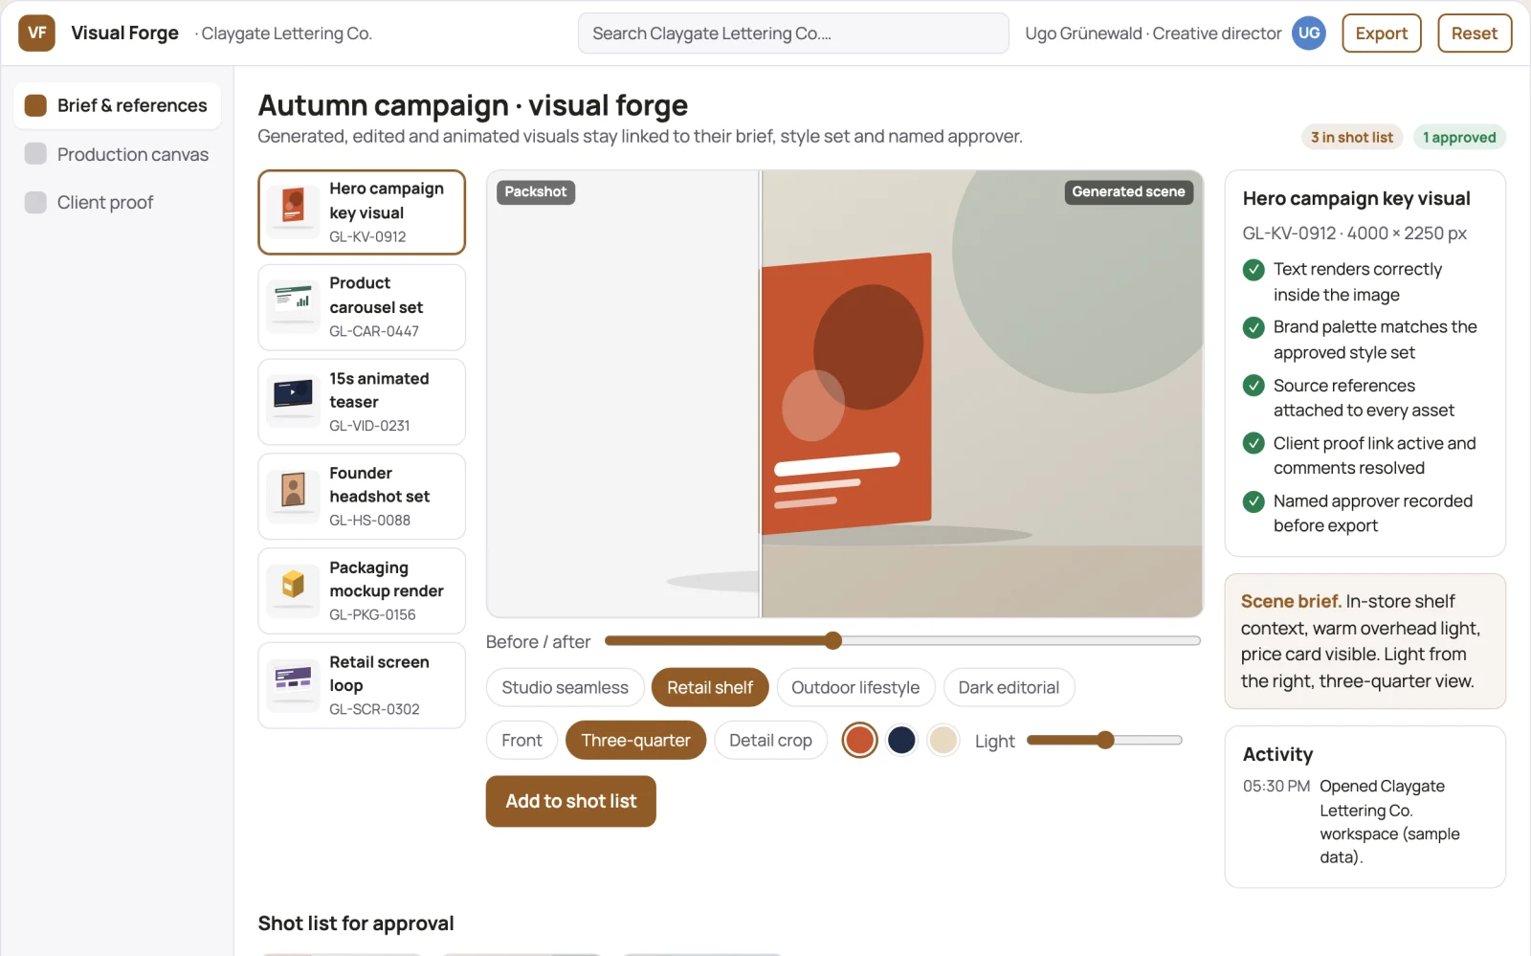Viewport: 1531px width, 956px height.
Task: Open the UG user avatar
Action: [x=1308, y=33]
